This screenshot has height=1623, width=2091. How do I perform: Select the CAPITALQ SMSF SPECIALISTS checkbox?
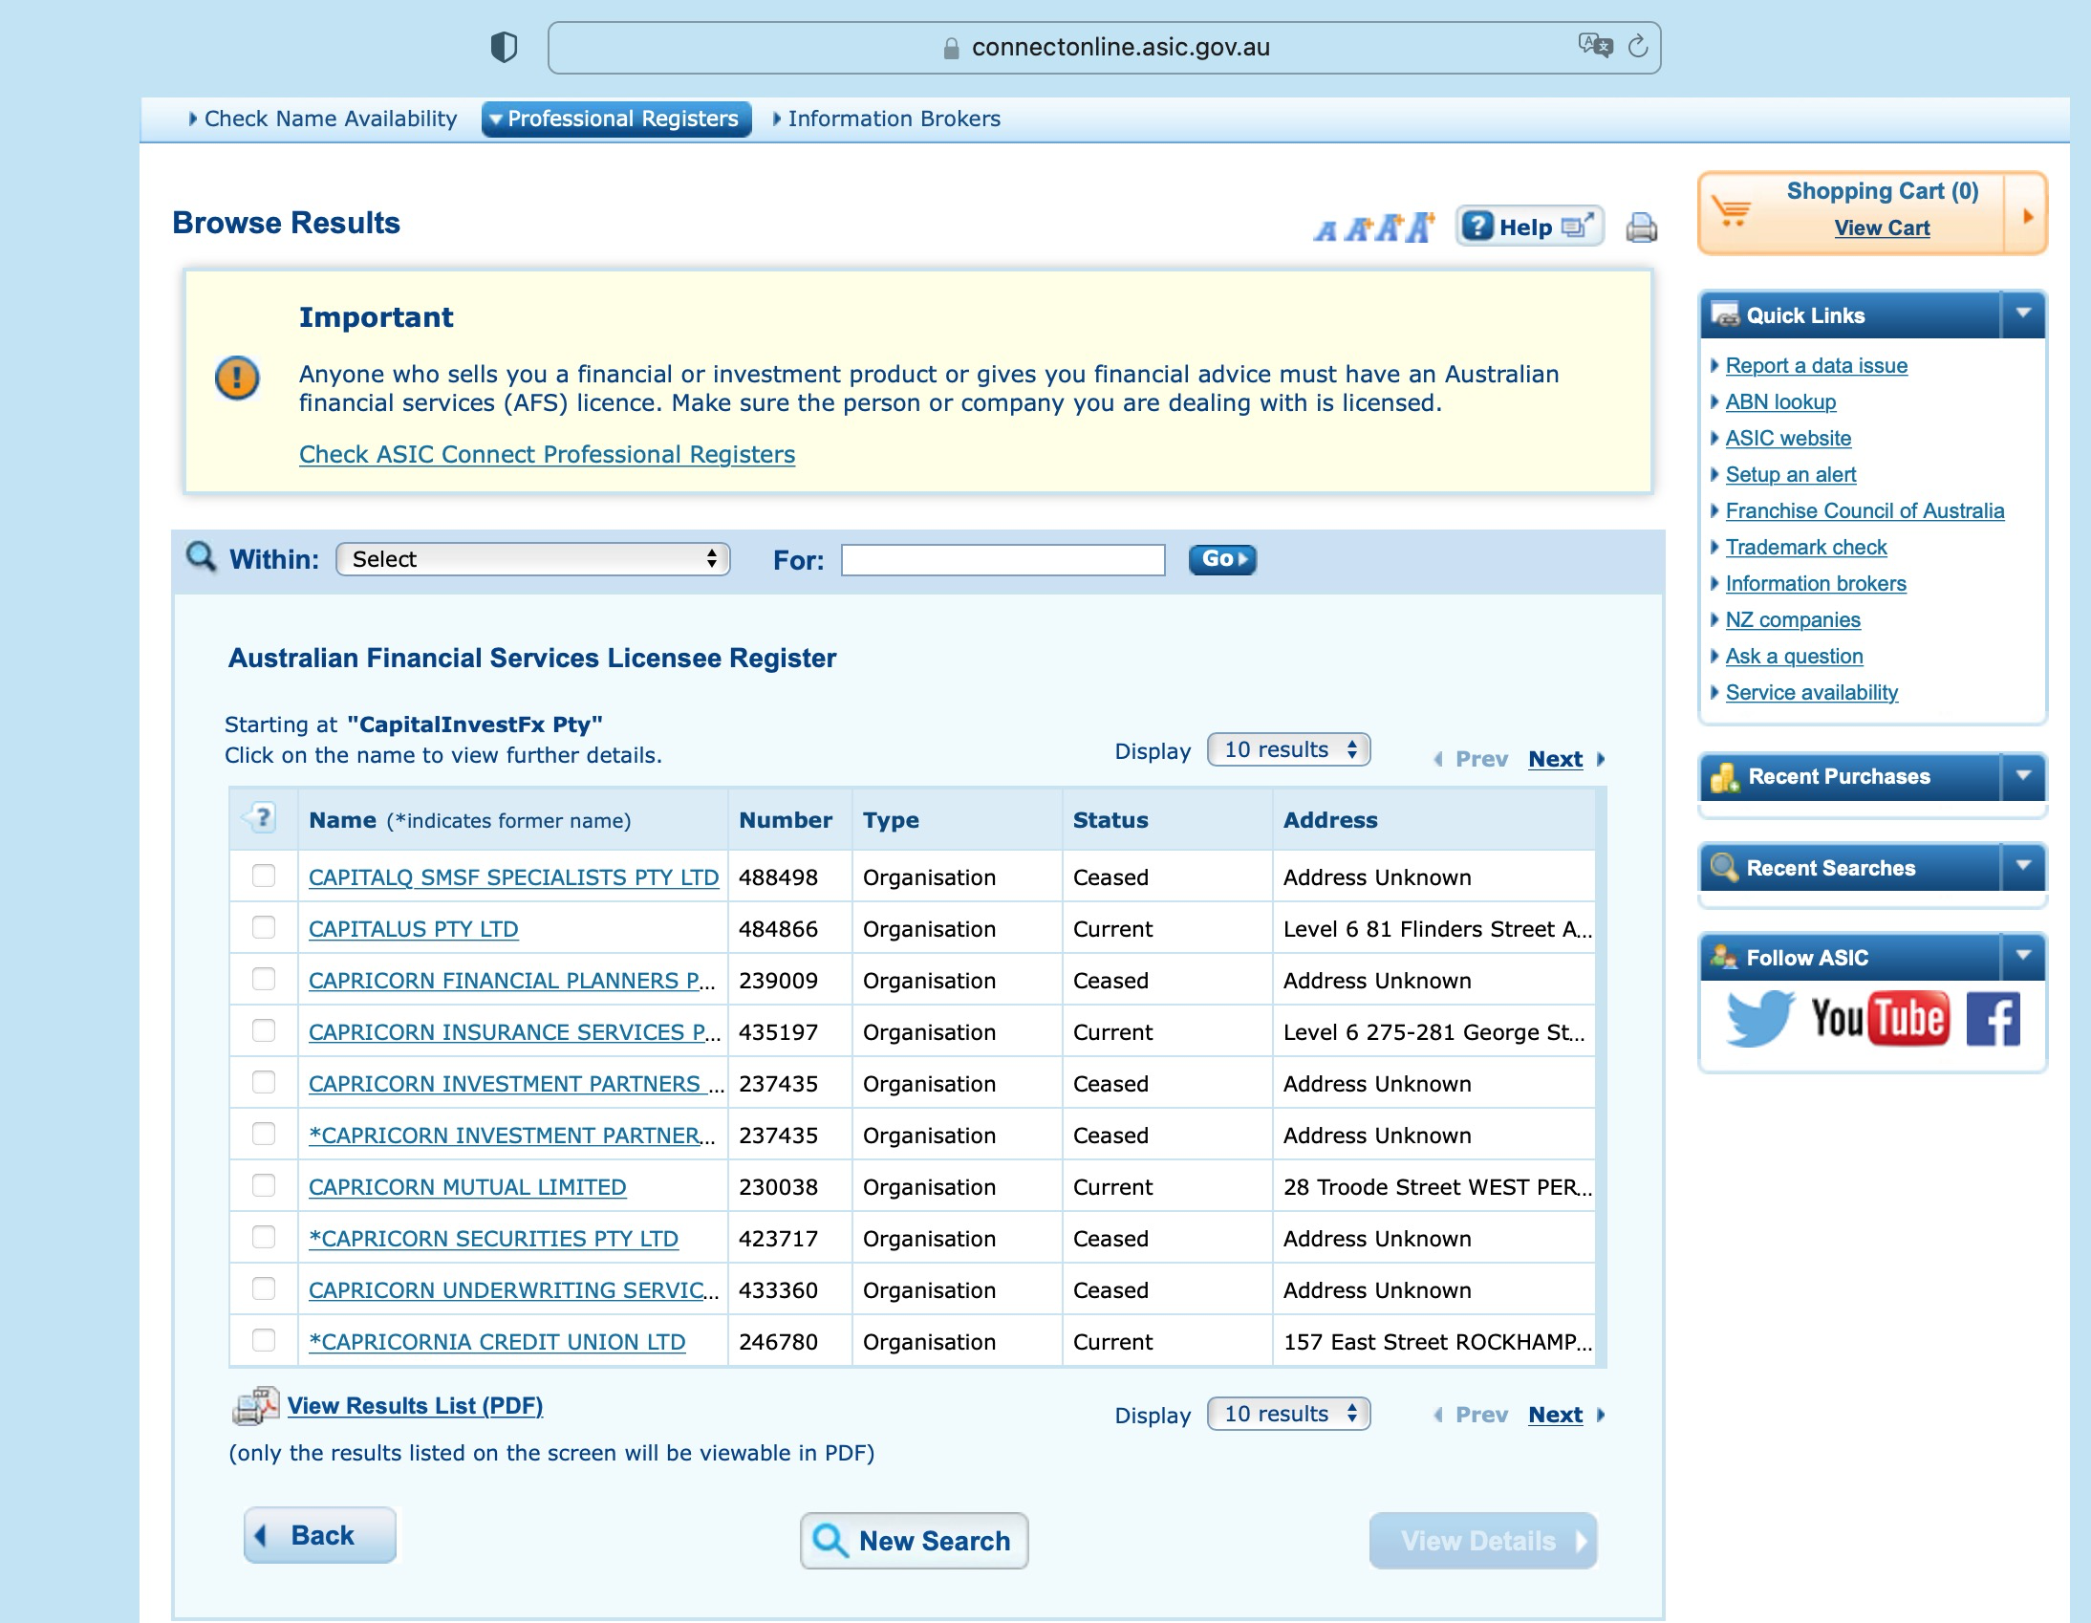pyautogui.click(x=264, y=876)
